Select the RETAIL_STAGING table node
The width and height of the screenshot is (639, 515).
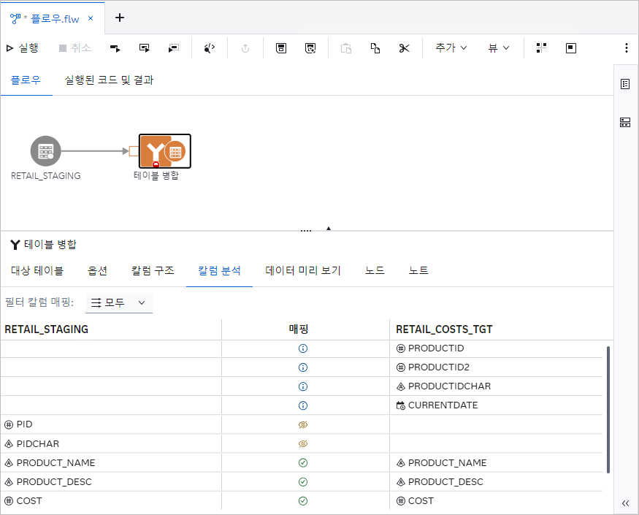(45, 151)
